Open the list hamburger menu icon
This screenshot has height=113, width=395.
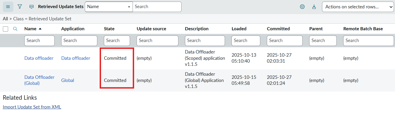coord(8,7)
